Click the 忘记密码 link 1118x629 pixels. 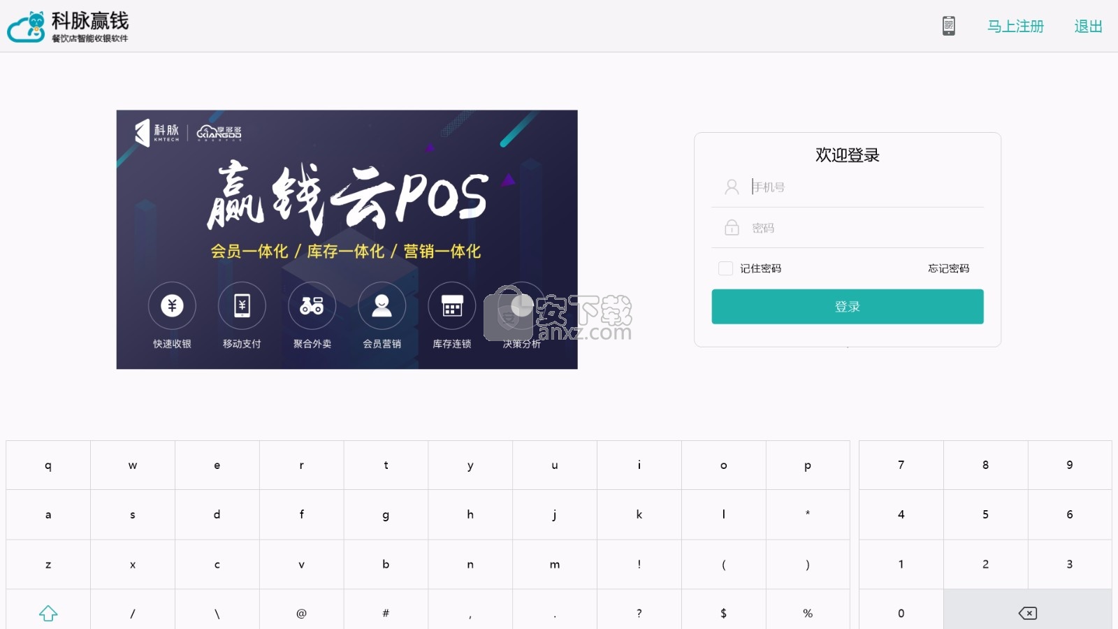tap(948, 268)
